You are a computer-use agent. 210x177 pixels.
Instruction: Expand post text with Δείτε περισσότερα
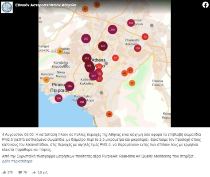pyautogui.click(x=17, y=161)
